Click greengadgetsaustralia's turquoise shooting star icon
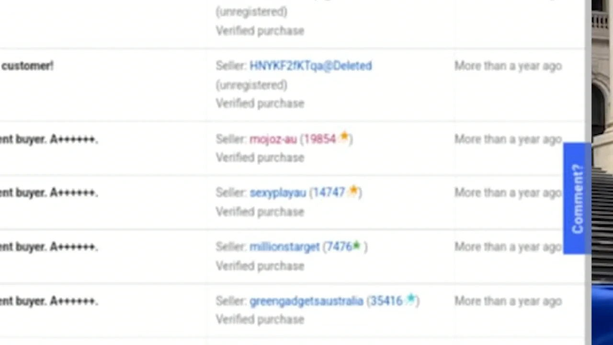Viewport: 613px width, 345px height. [410, 299]
